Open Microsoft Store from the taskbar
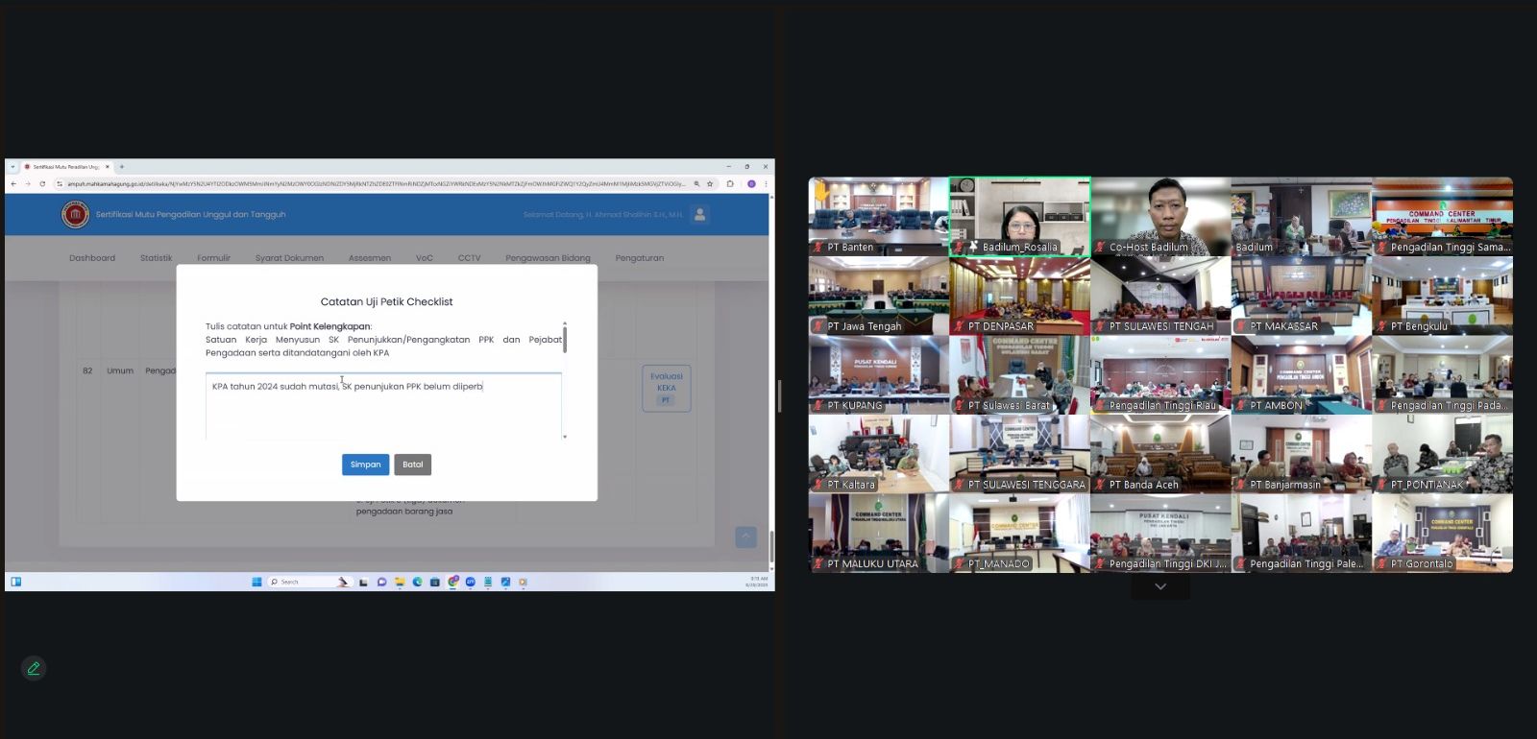This screenshot has width=1537, height=739. 434,582
